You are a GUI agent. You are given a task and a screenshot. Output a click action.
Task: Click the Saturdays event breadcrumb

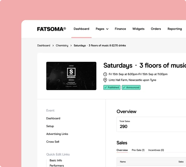pyautogui.click(x=100, y=46)
